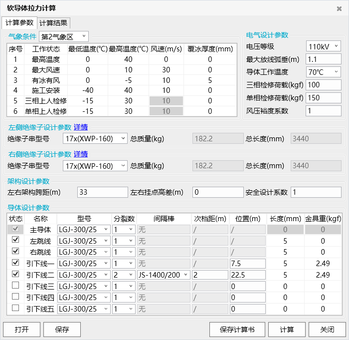
Task: Click the 左右架构跨距 input field
Action: pos(102,192)
